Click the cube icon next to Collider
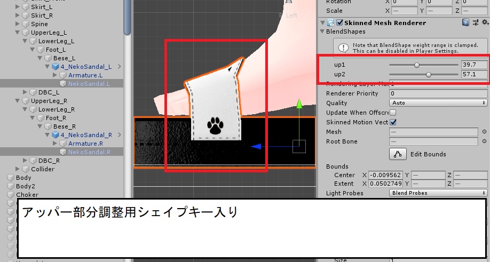The width and height of the screenshot is (490, 262). (26, 169)
